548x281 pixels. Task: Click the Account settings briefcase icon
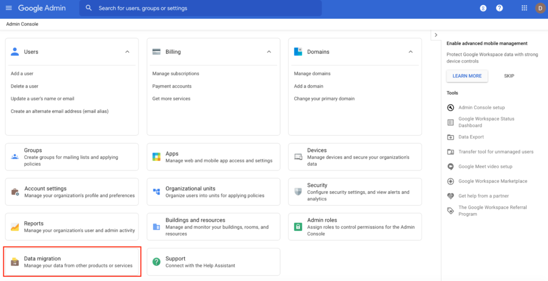click(15, 192)
